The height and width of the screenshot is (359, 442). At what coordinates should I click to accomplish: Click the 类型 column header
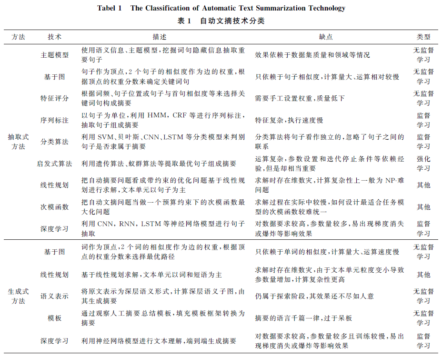pos(424,37)
